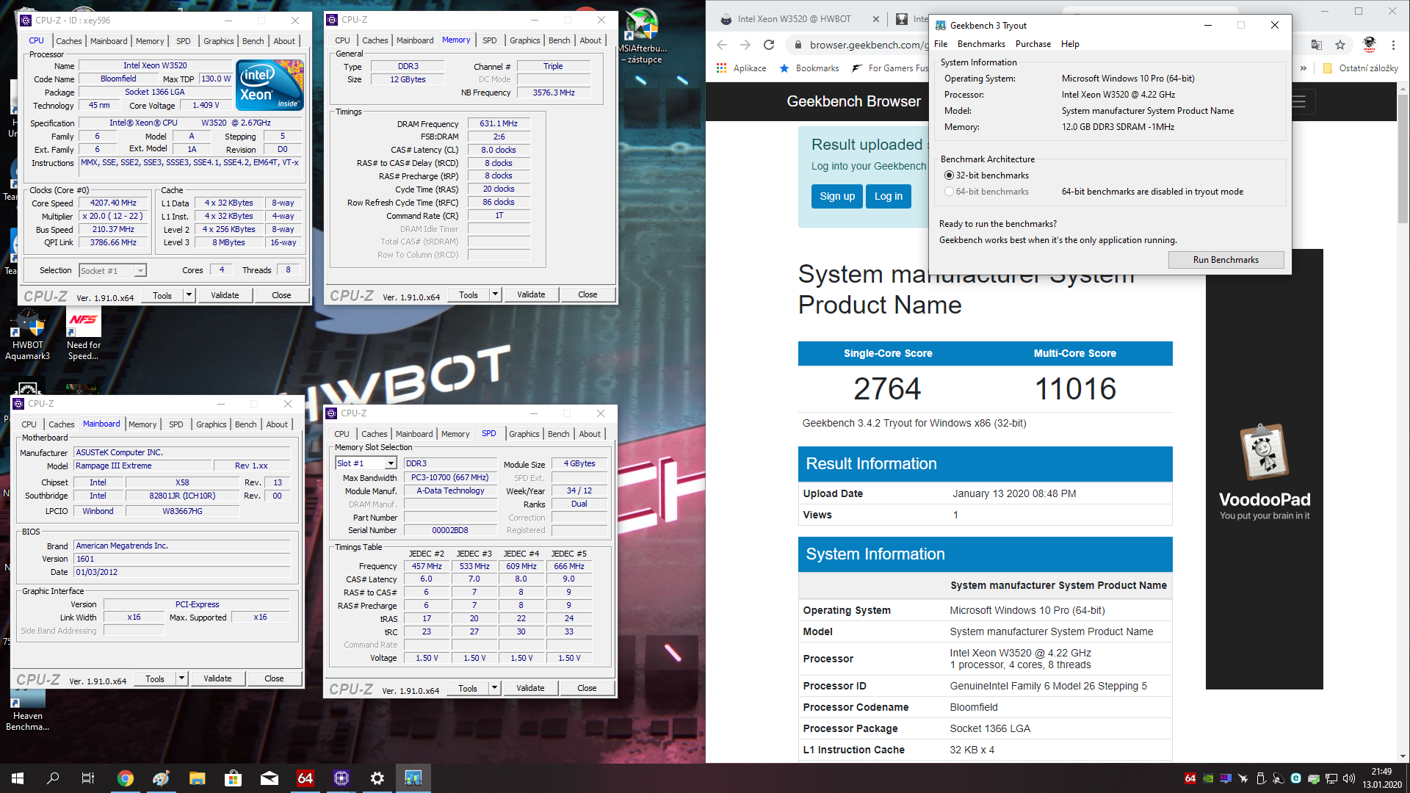This screenshot has height=793, width=1410.
Task: Switch to Graphics tab in CPU-Z Mainboard window
Action: pyautogui.click(x=211, y=424)
